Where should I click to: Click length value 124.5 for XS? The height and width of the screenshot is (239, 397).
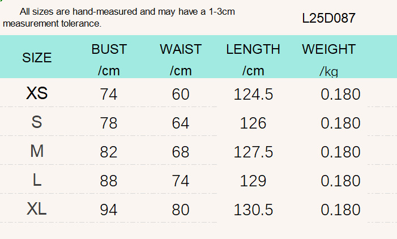click(253, 95)
